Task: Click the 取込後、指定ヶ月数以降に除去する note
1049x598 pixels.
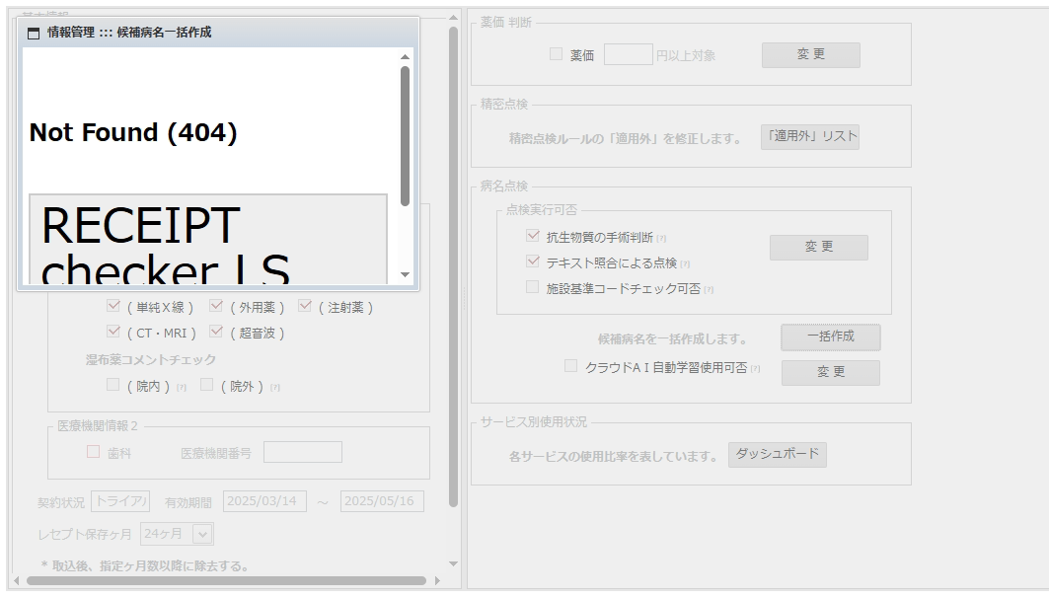Action: point(145,565)
